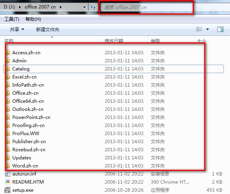Expand the arrow after office 2007 cn in path
The height and width of the screenshot is (194, 230).
click(61, 7)
